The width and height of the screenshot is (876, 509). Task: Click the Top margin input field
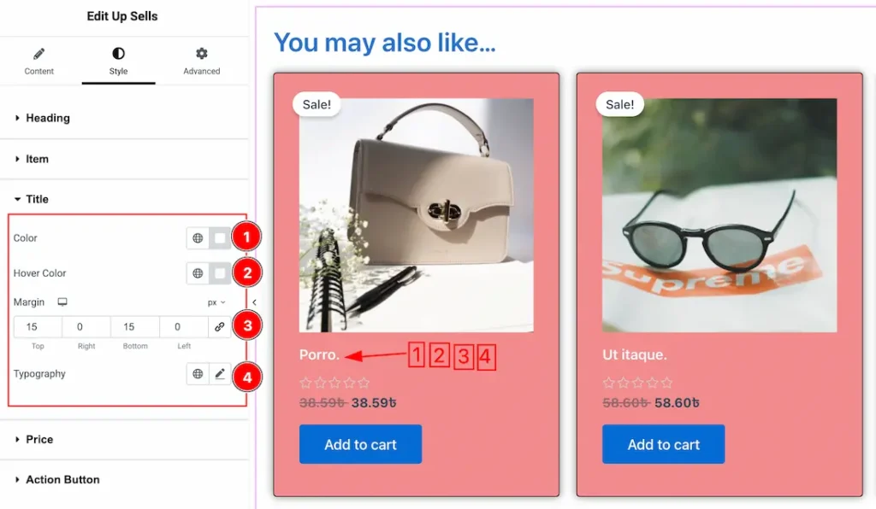click(38, 327)
